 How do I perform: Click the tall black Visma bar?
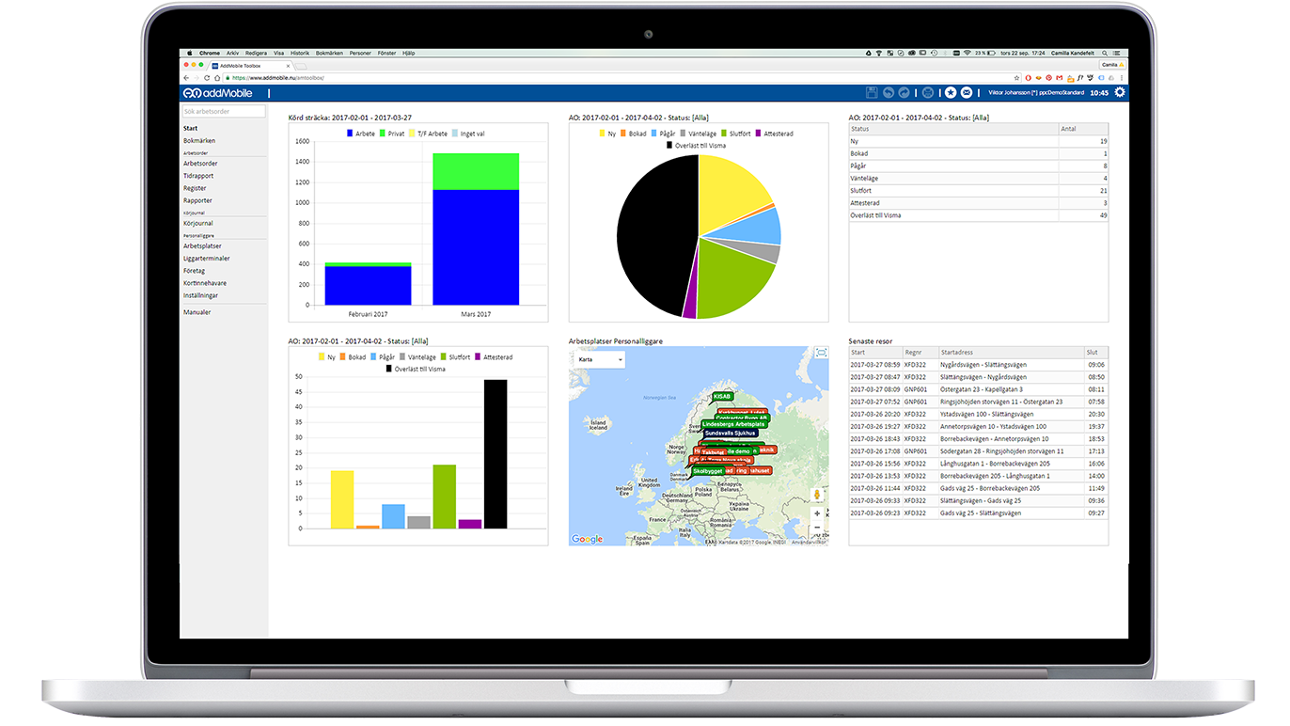[495, 454]
